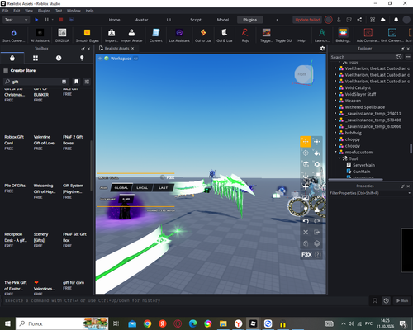Click the Toggle GUI plugin button
Screen dimensions: 413x330
[283, 40]
